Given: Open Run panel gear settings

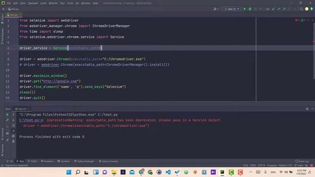Looking at the screenshot, I should point(307,109).
